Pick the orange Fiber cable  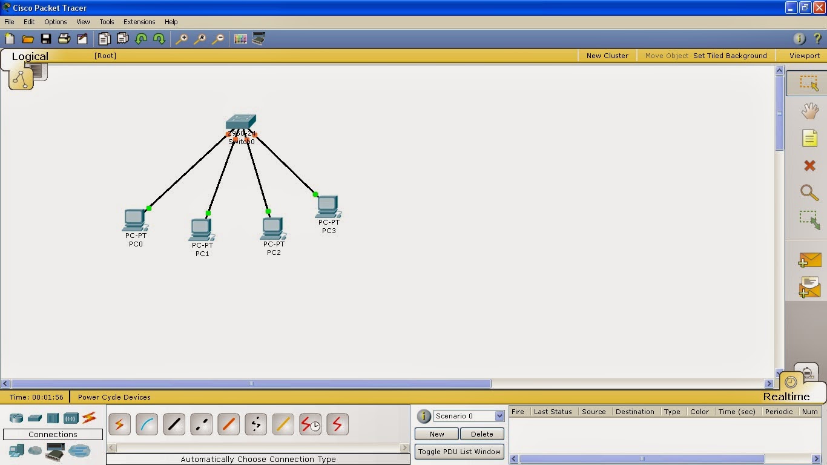click(228, 424)
